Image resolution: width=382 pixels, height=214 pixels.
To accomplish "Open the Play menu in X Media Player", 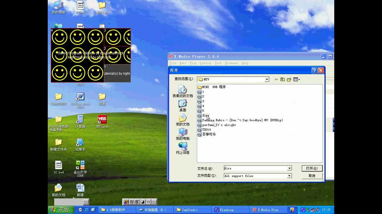I will click(193, 63).
